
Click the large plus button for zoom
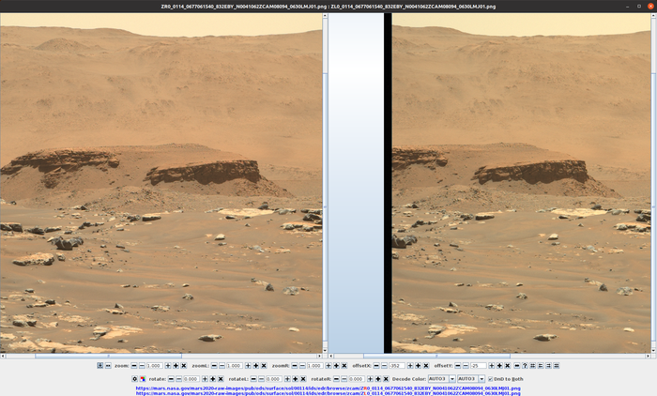[176, 366]
